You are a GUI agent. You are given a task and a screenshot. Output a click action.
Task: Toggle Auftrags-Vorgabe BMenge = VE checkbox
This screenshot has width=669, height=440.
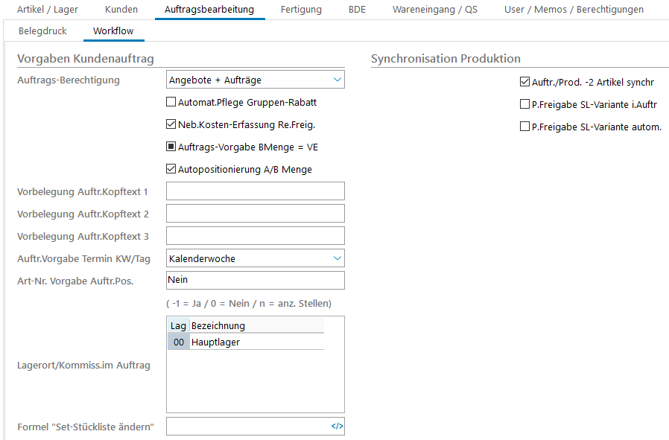click(x=171, y=147)
